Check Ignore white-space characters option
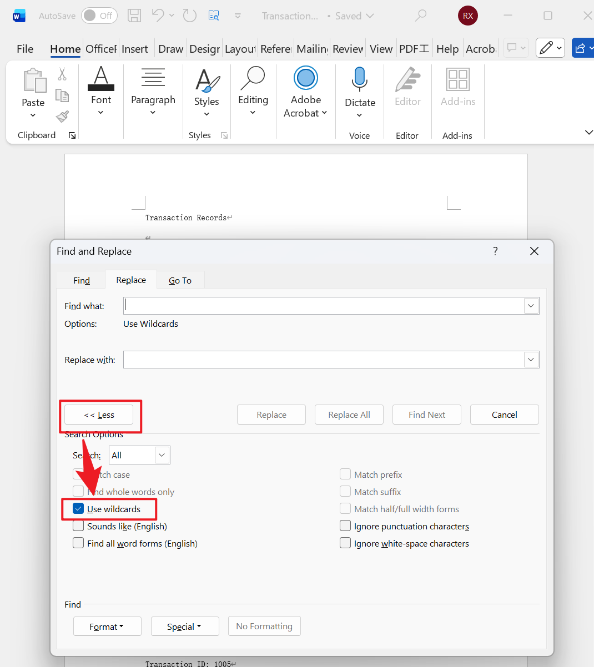 click(345, 543)
